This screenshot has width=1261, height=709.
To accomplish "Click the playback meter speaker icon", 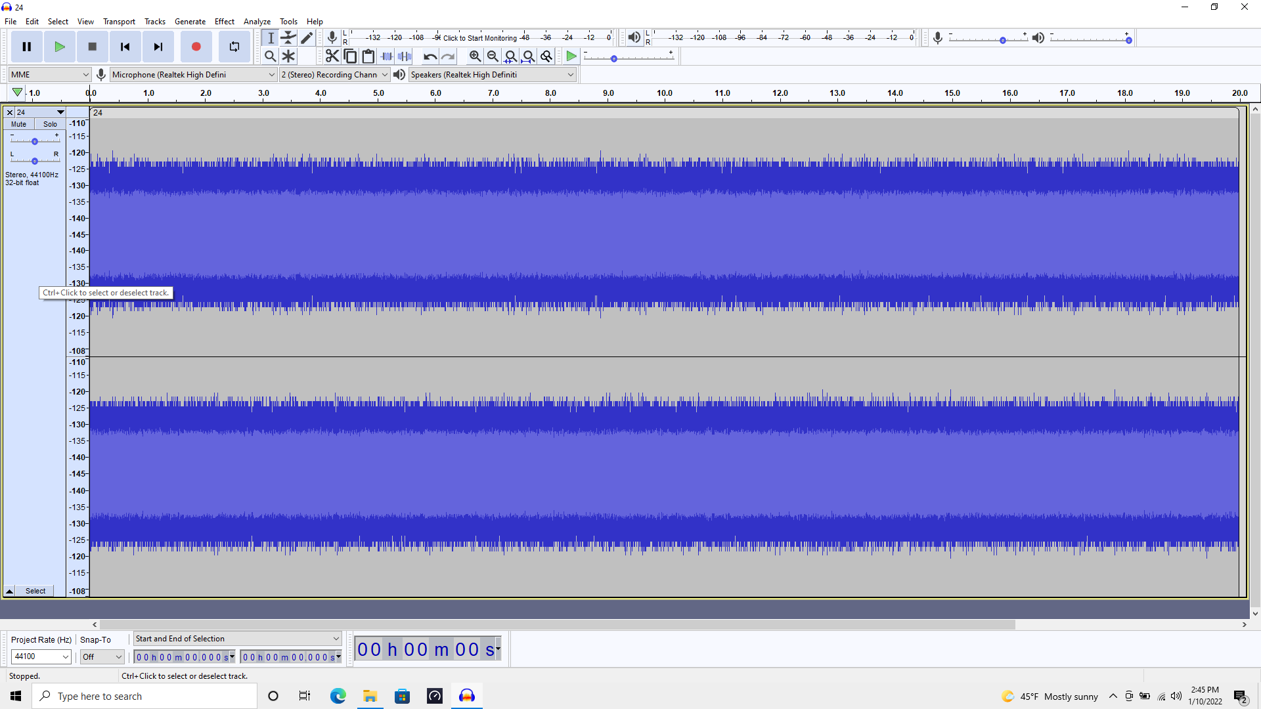I will pos(634,37).
